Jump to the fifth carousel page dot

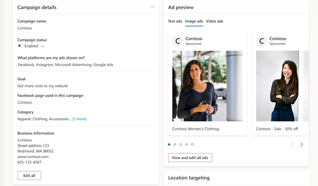point(192,144)
